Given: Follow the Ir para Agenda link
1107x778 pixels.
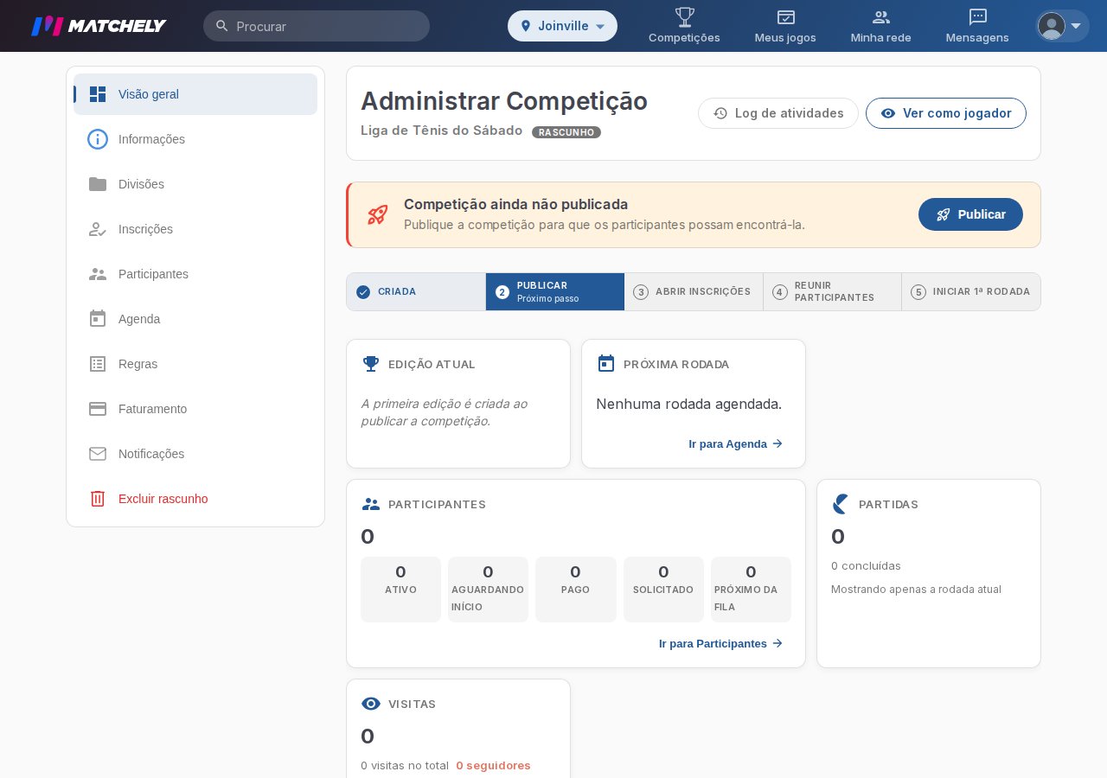Looking at the screenshot, I should 736,443.
